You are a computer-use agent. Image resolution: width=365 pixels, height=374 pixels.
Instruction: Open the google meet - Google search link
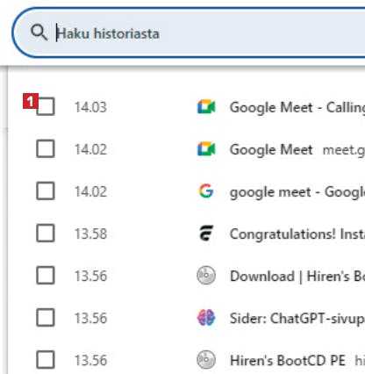point(297,192)
